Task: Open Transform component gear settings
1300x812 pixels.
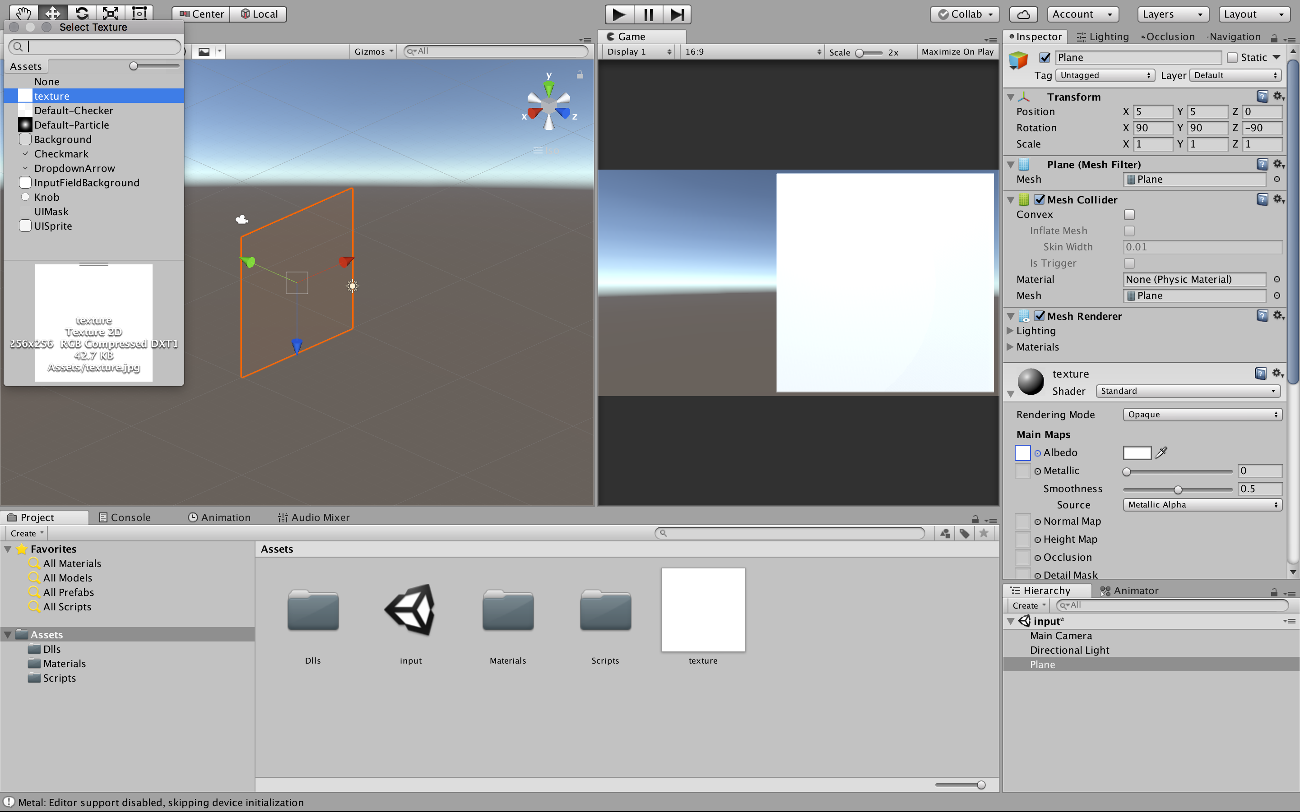Action: 1278,97
